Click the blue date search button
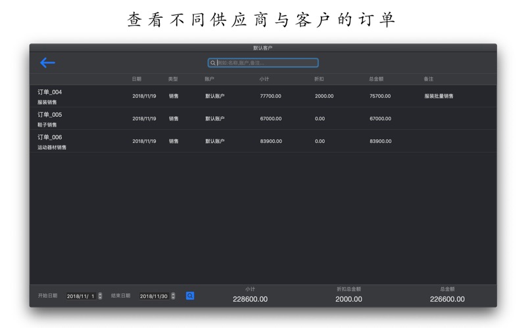The image size is (526, 328). 190,296
